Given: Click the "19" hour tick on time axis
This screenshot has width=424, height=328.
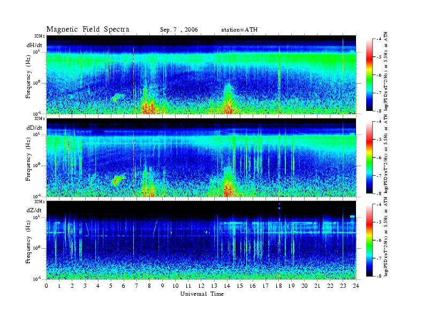Looking at the screenshot, I should point(291,286).
